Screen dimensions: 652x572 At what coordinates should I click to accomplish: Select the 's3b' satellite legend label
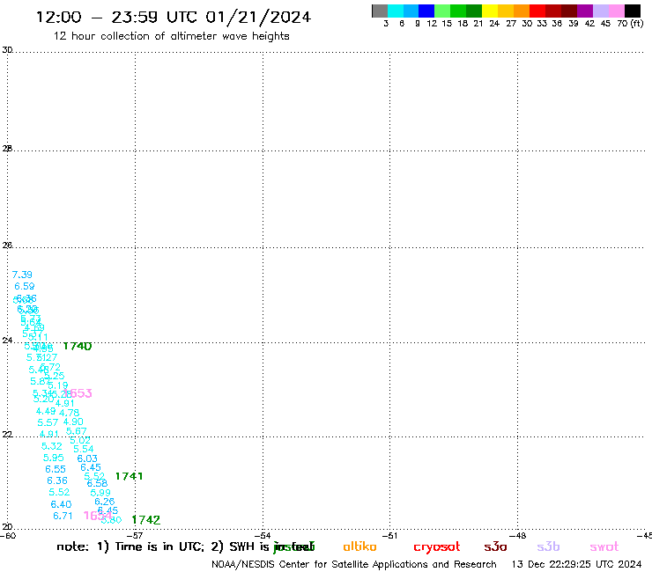click(x=548, y=547)
